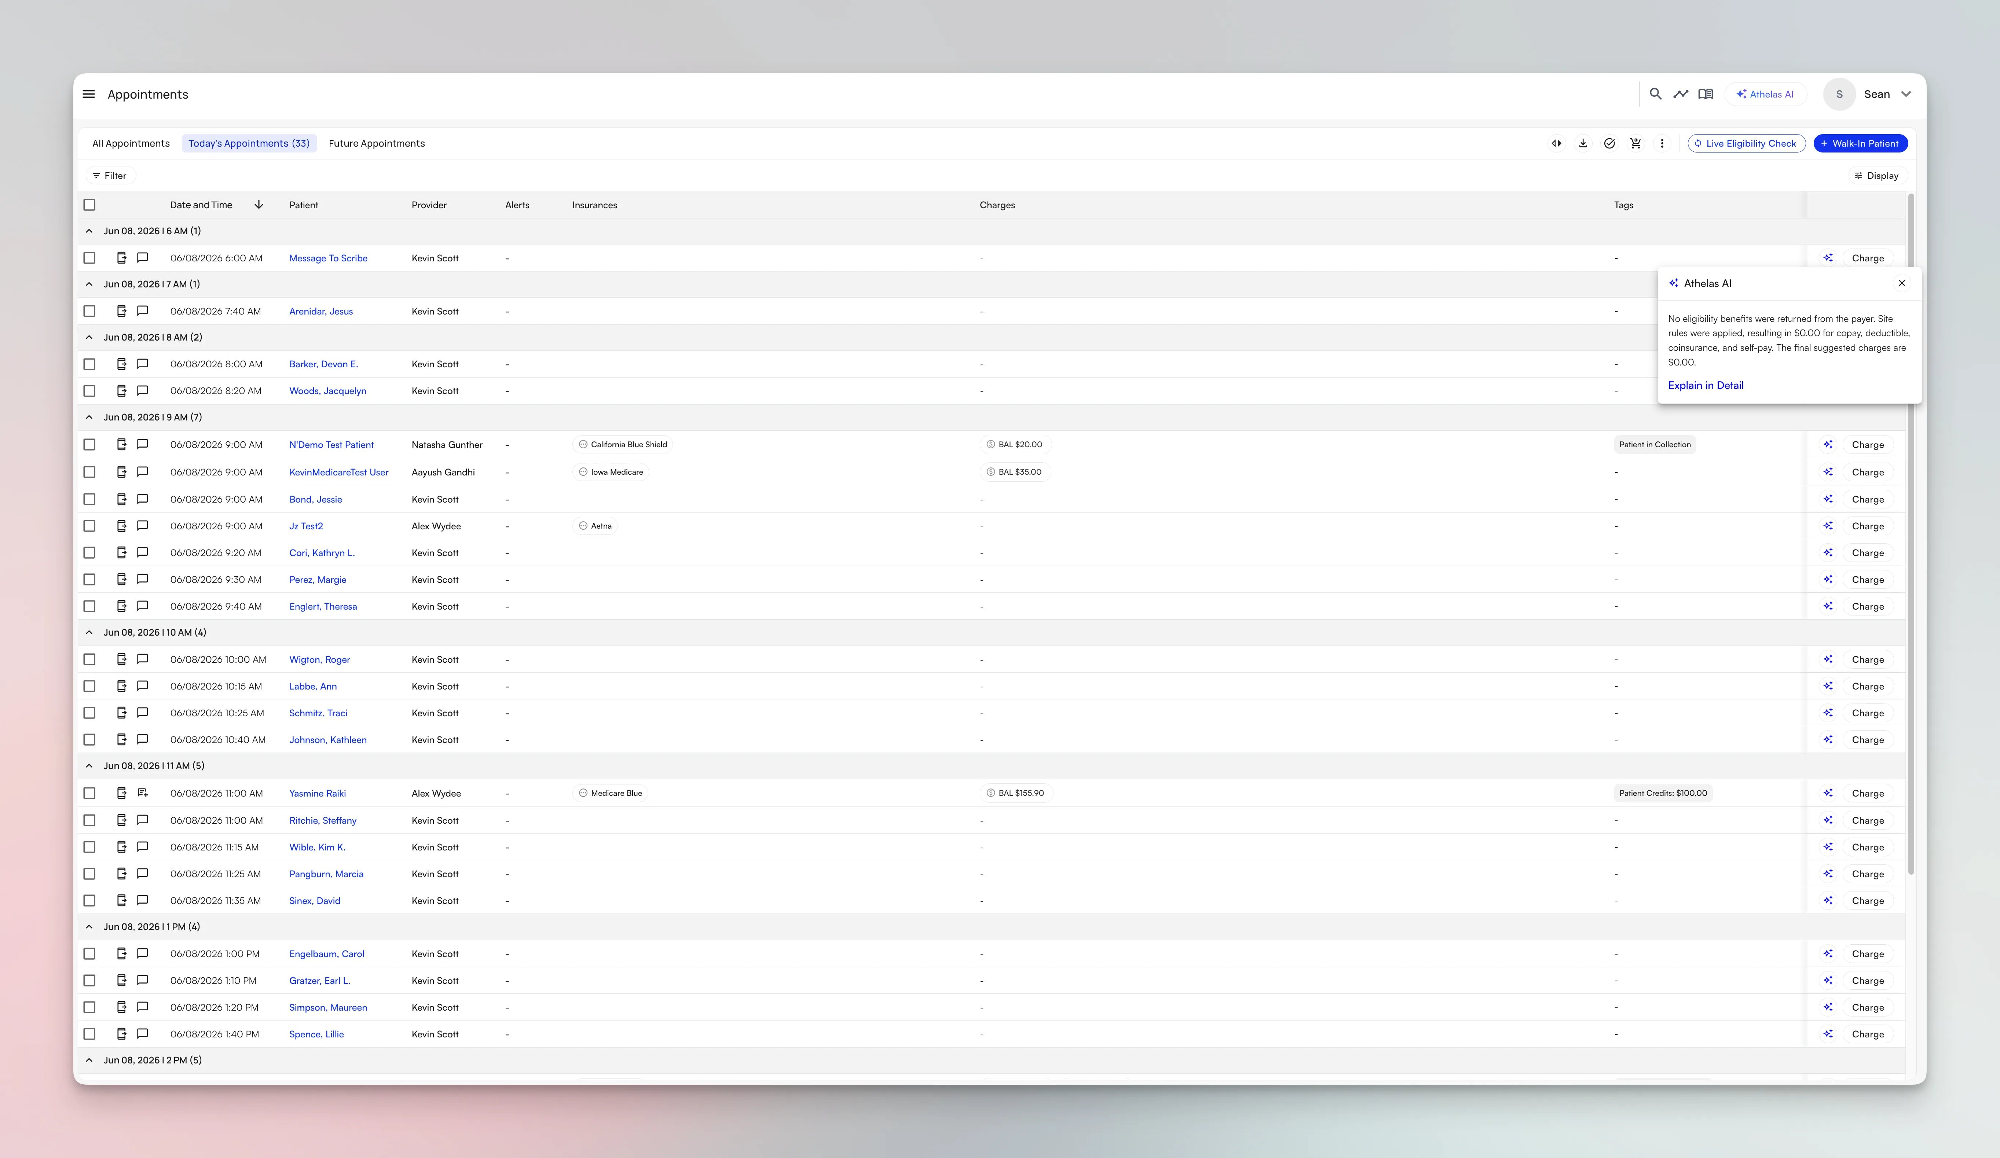Collapse the Jun 08 10 AM group
The image size is (2000, 1158).
pos(89,632)
